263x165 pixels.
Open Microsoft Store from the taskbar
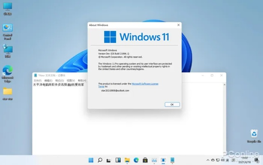tap(145, 160)
